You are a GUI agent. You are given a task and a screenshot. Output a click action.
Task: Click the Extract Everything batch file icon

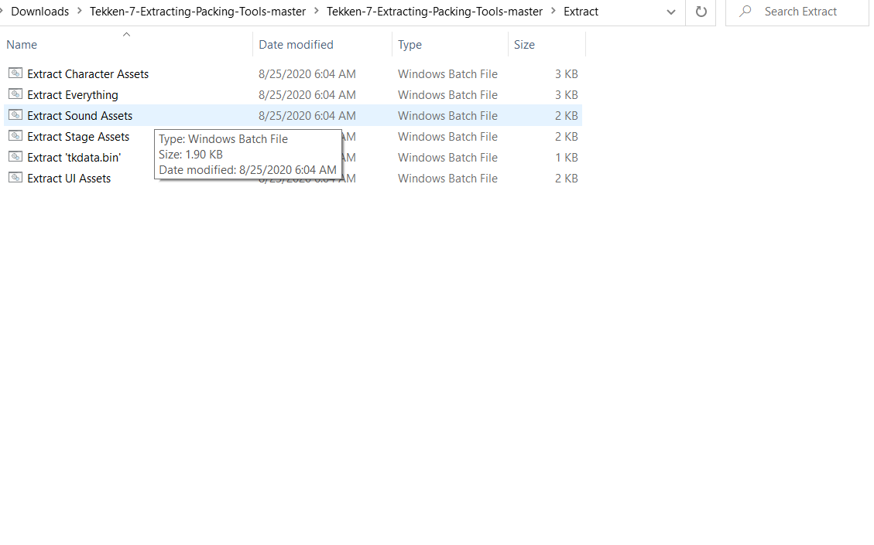tap(15, 94)
